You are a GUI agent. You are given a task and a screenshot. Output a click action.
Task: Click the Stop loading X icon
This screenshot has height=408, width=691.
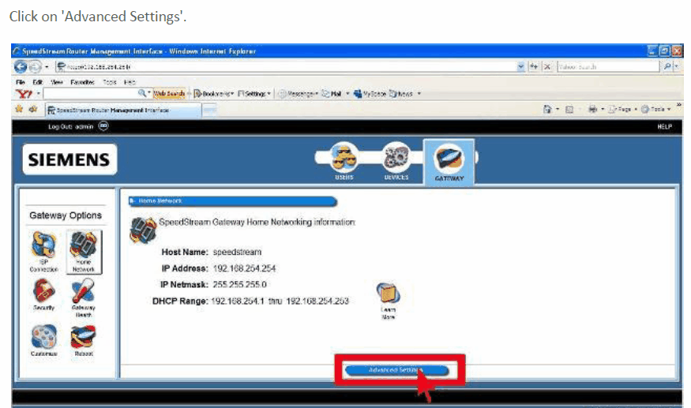pyautogui.click(x=547, y=66)
